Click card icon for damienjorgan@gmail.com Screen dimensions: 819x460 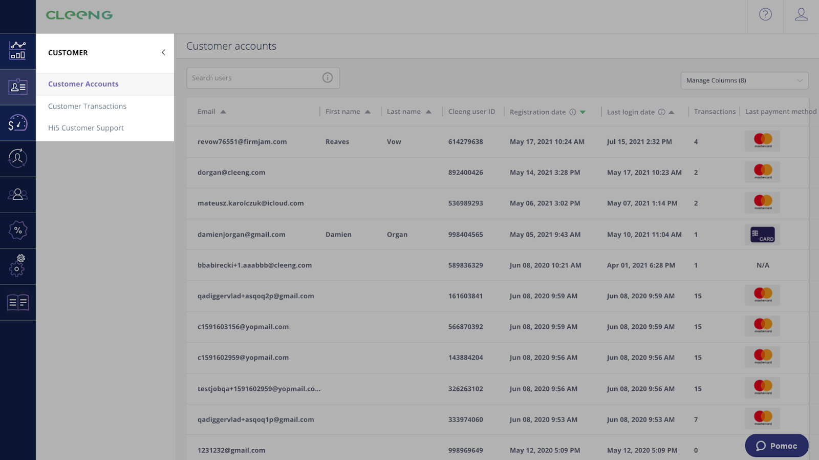[763, 235]
